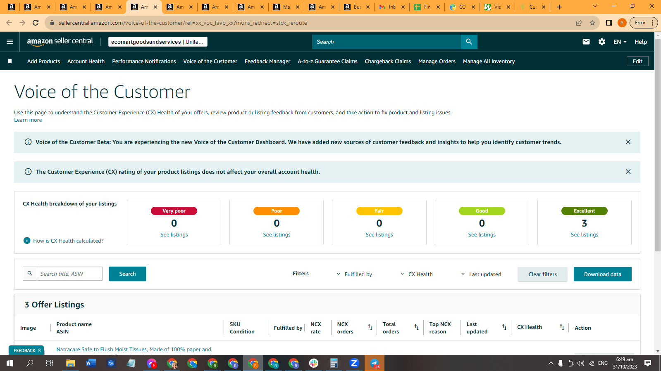Open the Chrome tab search chevron
The image size is (661, 371).
pos(594,6)
